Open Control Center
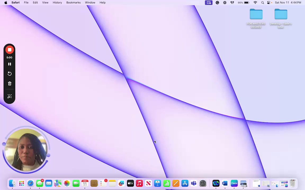The image size is (305, 190). point(269,3)
